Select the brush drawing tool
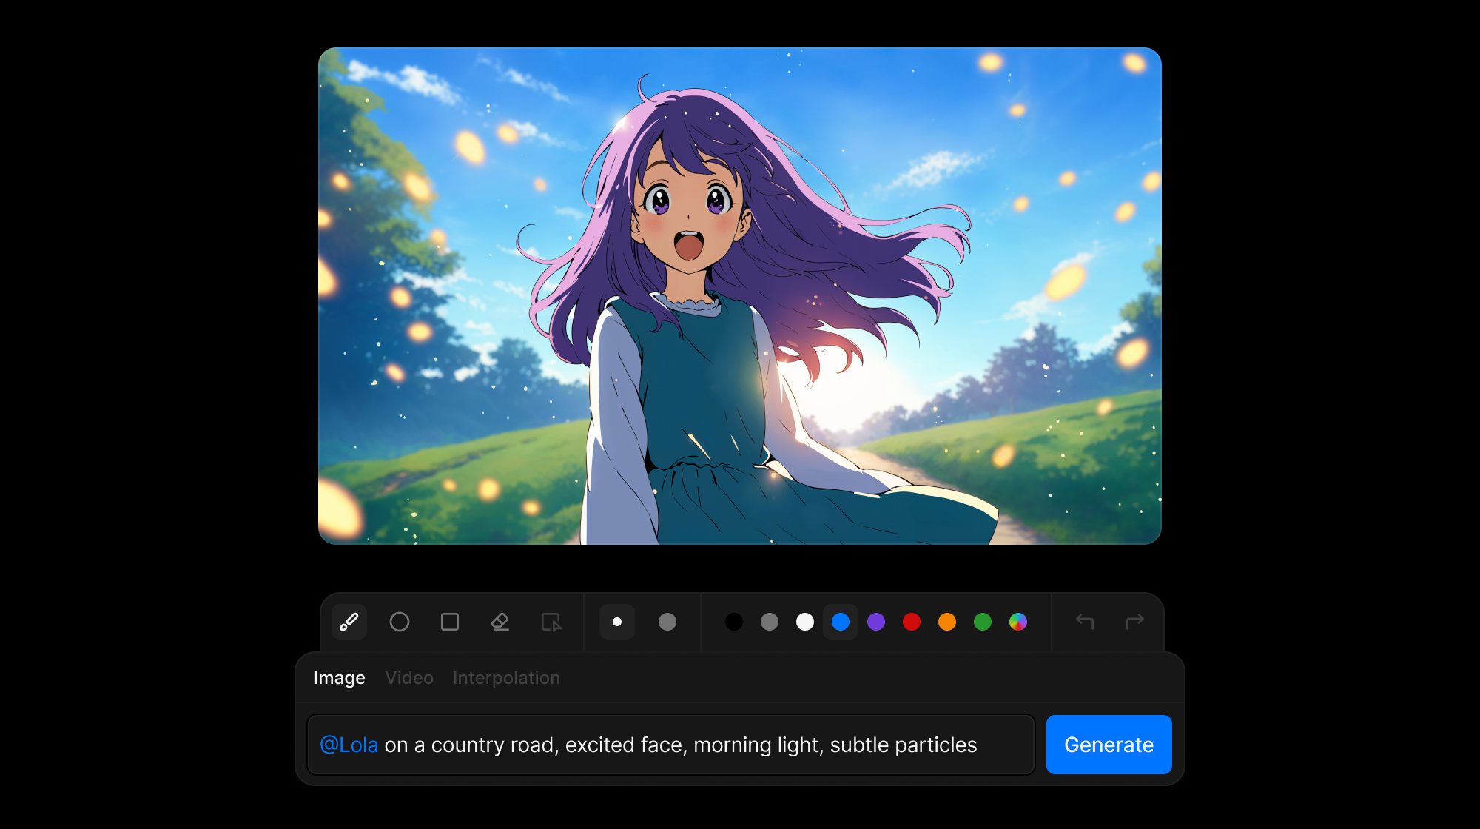This screenshot has width=1480, height=829. tap(349, 622)
